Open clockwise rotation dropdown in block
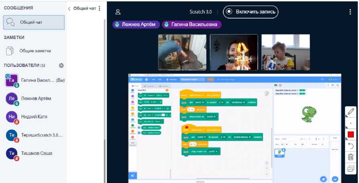This screenshot has height=183, width=359. pos(238,102)
